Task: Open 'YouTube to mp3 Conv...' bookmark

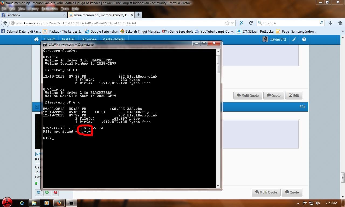Action: (215, 31)
